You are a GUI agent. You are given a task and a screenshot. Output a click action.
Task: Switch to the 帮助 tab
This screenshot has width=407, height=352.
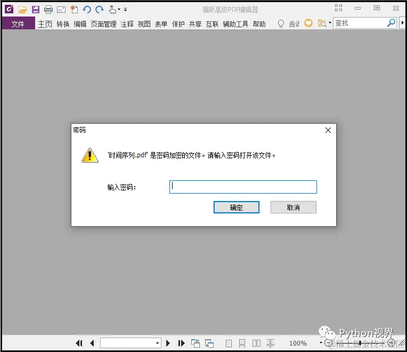(259, 24)
